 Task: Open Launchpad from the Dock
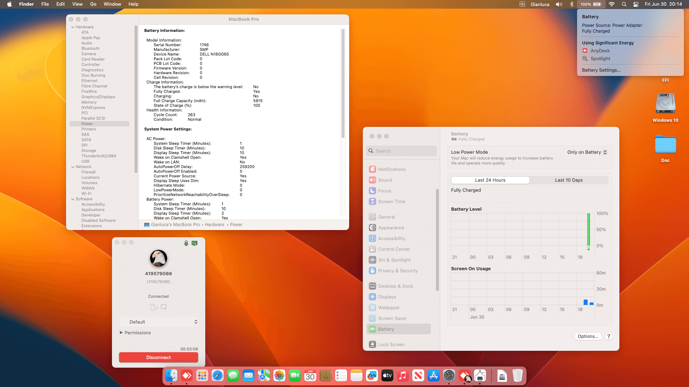coord(202,376)
